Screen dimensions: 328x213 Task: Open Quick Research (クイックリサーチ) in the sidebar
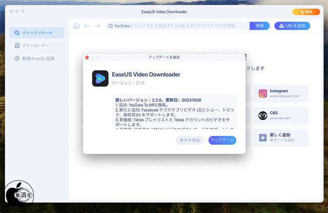click(x=37, y=33)
